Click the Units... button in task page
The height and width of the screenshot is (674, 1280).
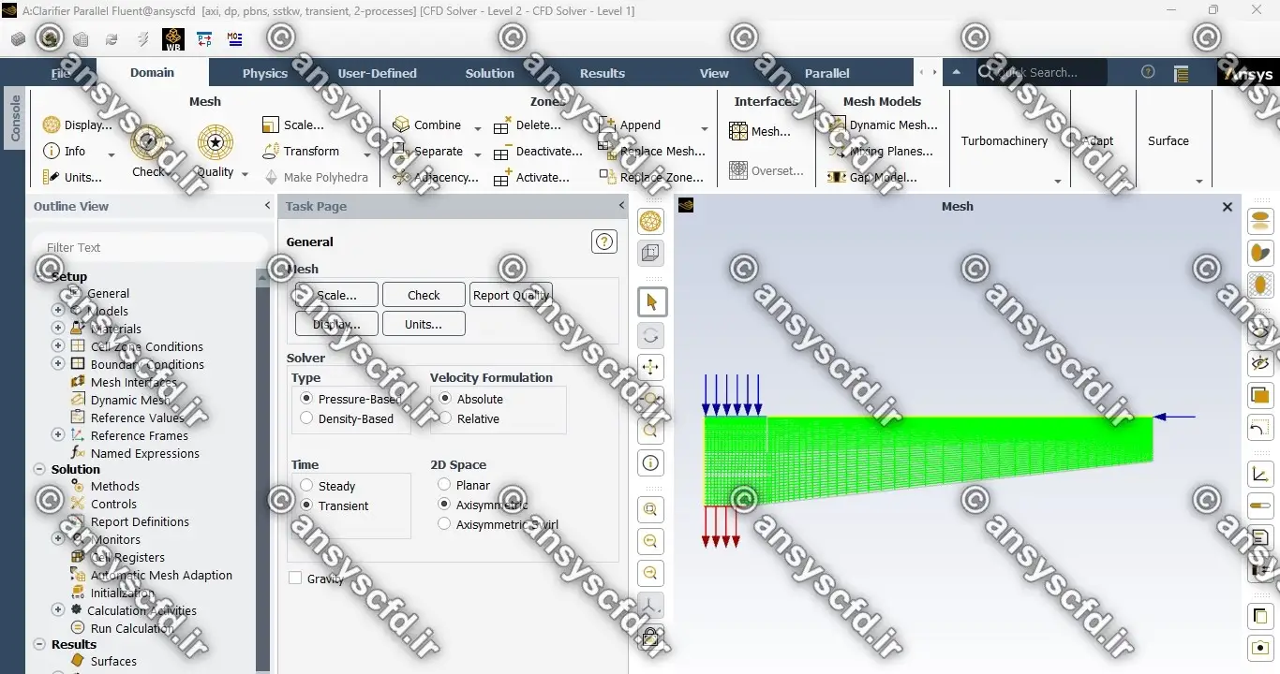coord(424,324)
